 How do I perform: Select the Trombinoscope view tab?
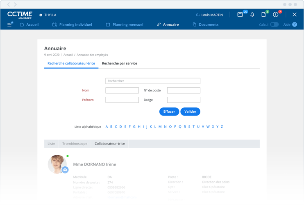coord(75,144)
